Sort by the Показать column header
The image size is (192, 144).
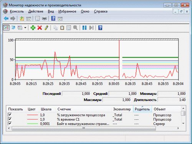pos(15,109)
